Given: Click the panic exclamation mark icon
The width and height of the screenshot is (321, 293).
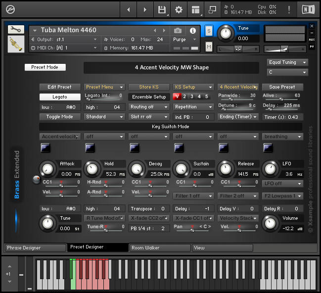Looking at the screenshot, I should [x=288, y=9].
